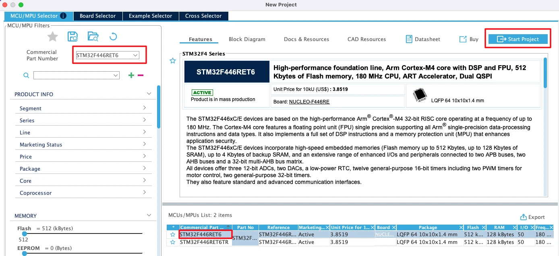Favorite the STM32F4 Series with star outline
Viewport: 559px width, 256px height.
(x=173, y=61)
